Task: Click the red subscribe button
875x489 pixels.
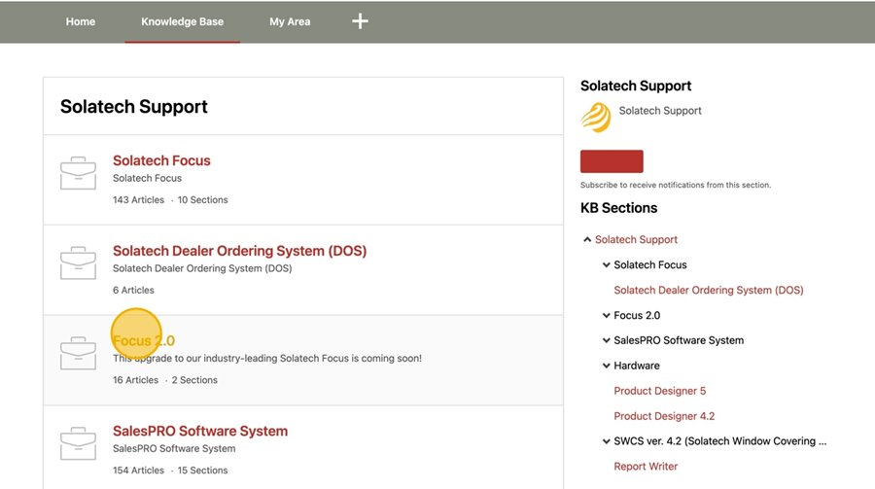Action: pos(612,161)
